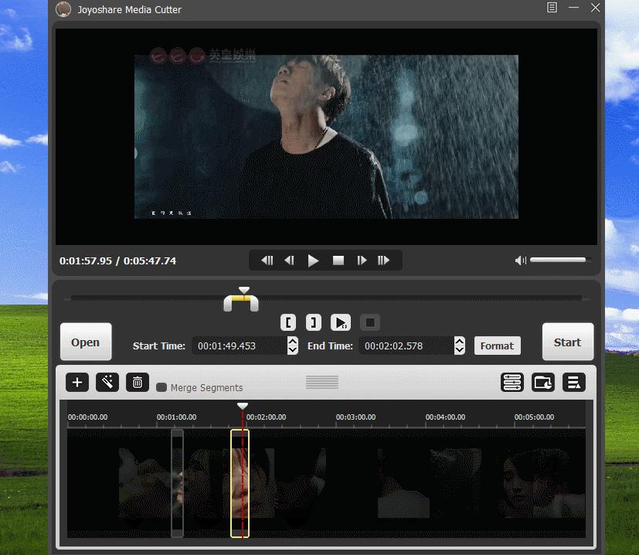Click the current time 0:01:57.95 display
The width and height of the screenshot is (639, 555).
[x=86, y=261]
